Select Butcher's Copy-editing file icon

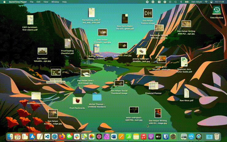pyautogui.click(x=96, y=49)
